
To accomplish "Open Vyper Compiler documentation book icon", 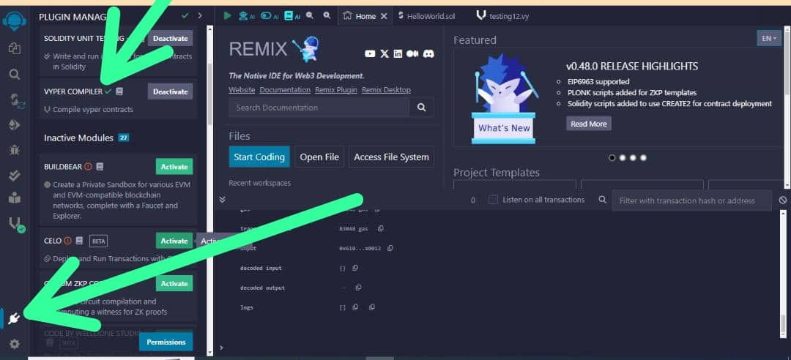I will [x=119, y=91].
